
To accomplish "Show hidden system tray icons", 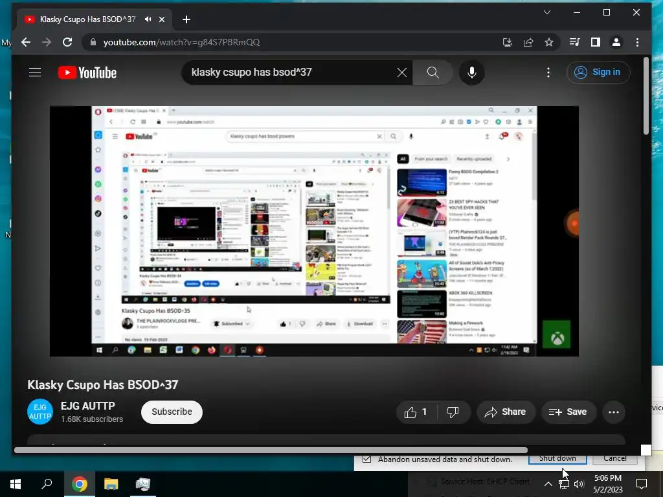I will pyautogui.click(x=548, y=484).
